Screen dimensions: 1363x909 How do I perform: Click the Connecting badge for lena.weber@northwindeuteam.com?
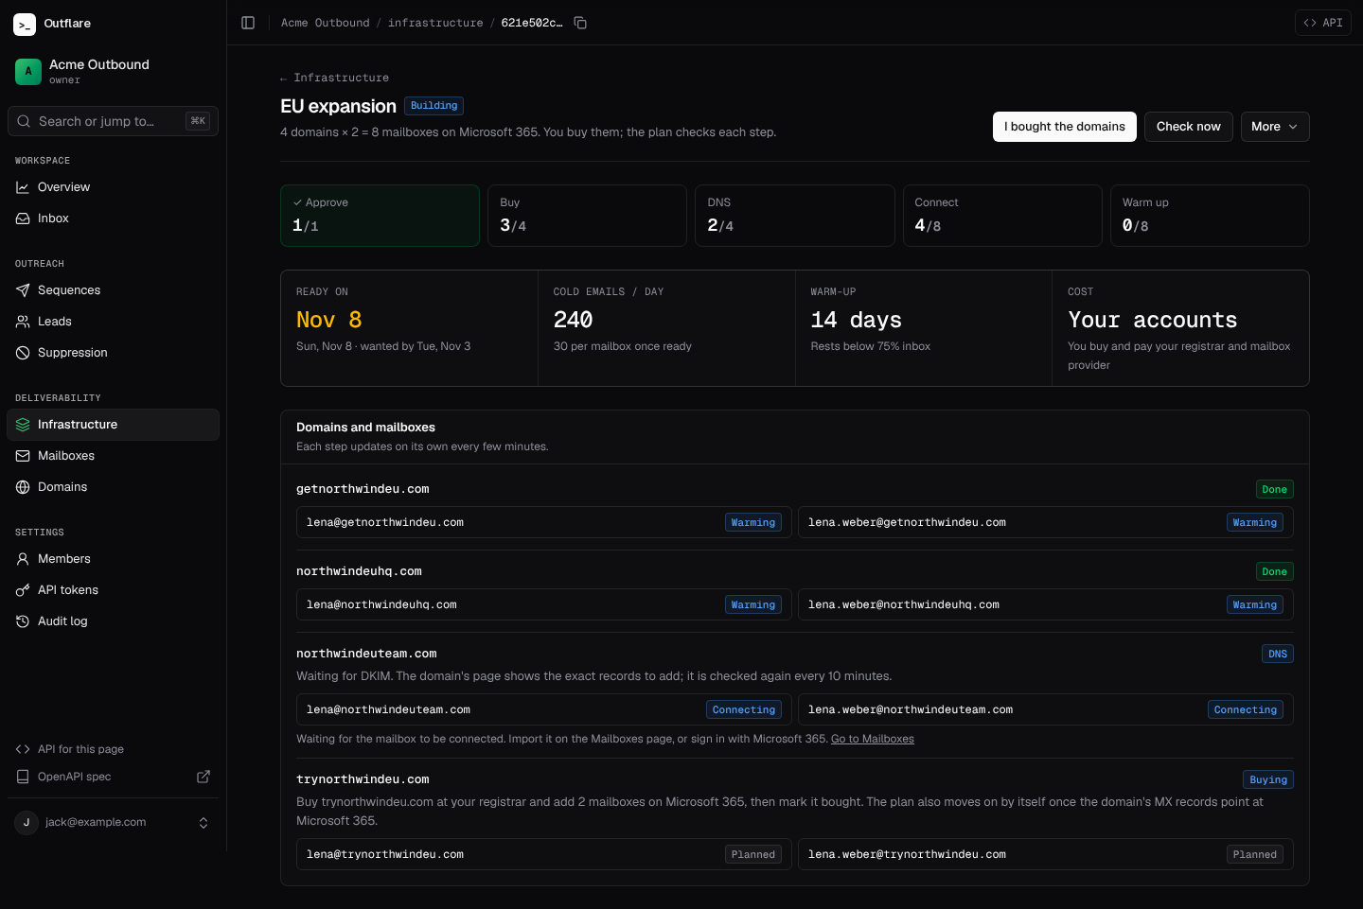(x=1246, y=709)
